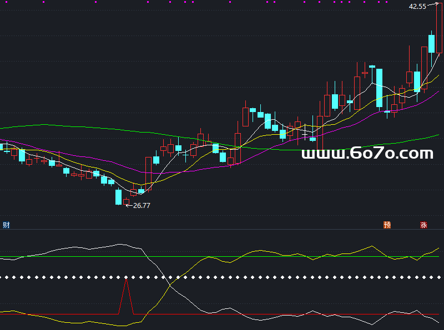Image resolution: width=444 pixels, height=330 pixels.
Task: Click the www.6o7o.com watermark link
Action: tap(367, 154)
